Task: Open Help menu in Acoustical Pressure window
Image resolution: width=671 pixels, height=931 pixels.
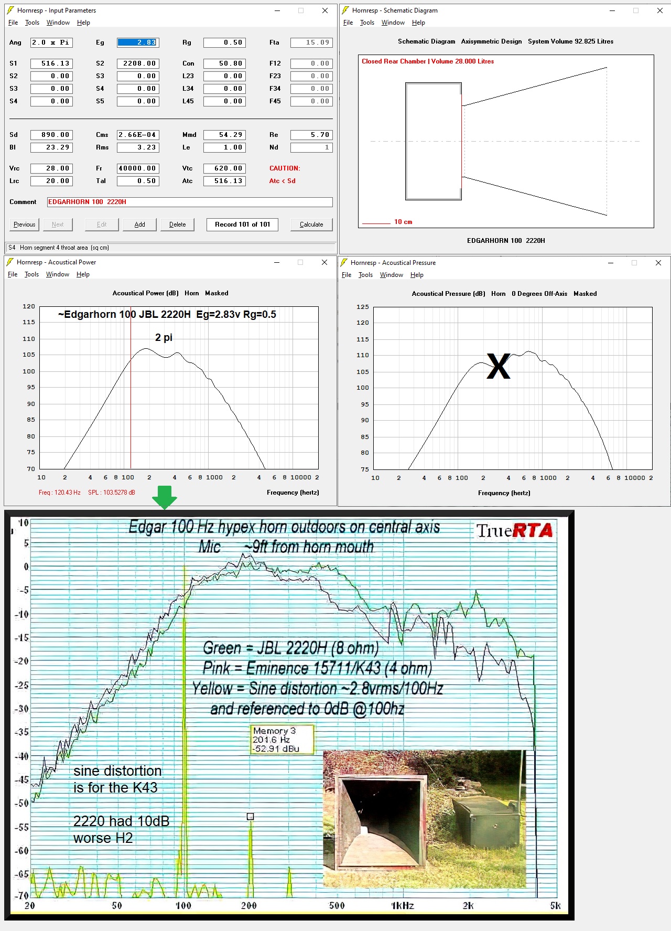Action: [x=417, y=275]
